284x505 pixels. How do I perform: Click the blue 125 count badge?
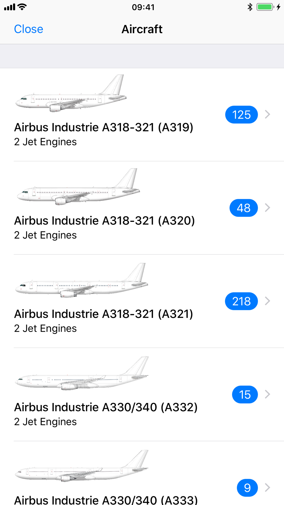(x=241, y=115)
